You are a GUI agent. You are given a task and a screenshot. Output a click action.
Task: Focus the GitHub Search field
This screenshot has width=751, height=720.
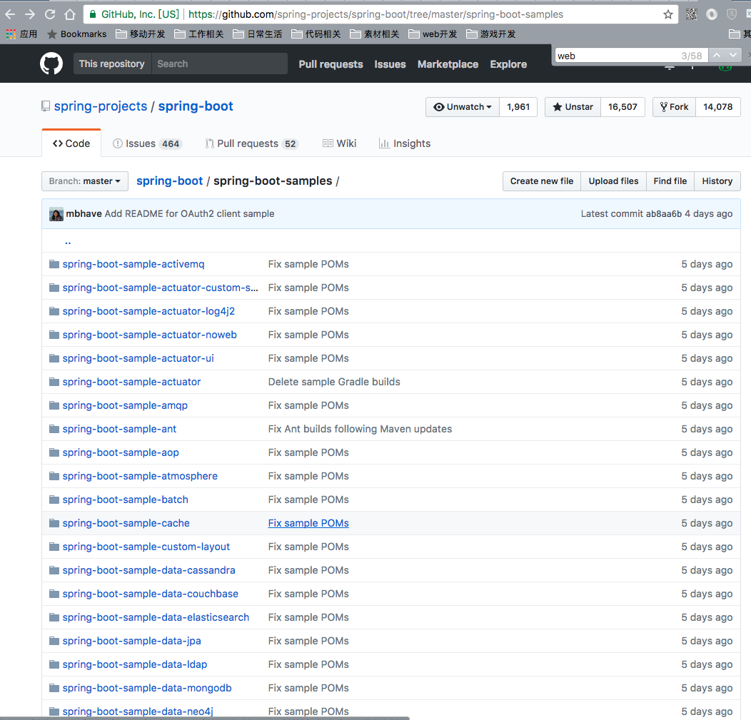(x=219, y=64)
